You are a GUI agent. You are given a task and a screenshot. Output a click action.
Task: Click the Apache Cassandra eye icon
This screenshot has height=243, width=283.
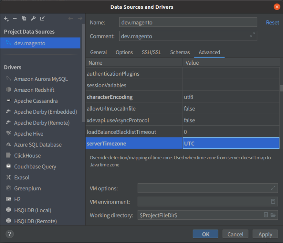click(x=8, y=100)
